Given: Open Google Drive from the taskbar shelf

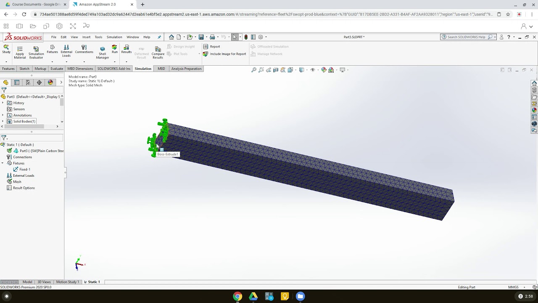Looking at the screenshot, I should tap(253, 296).
